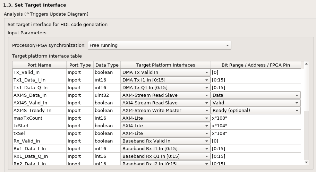Select the Tx_Valid_In port name cell

39,72
